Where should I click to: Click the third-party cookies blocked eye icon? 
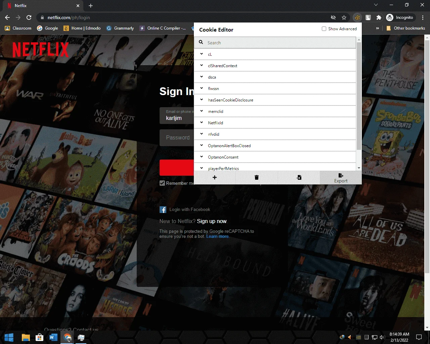pos(333,17)
